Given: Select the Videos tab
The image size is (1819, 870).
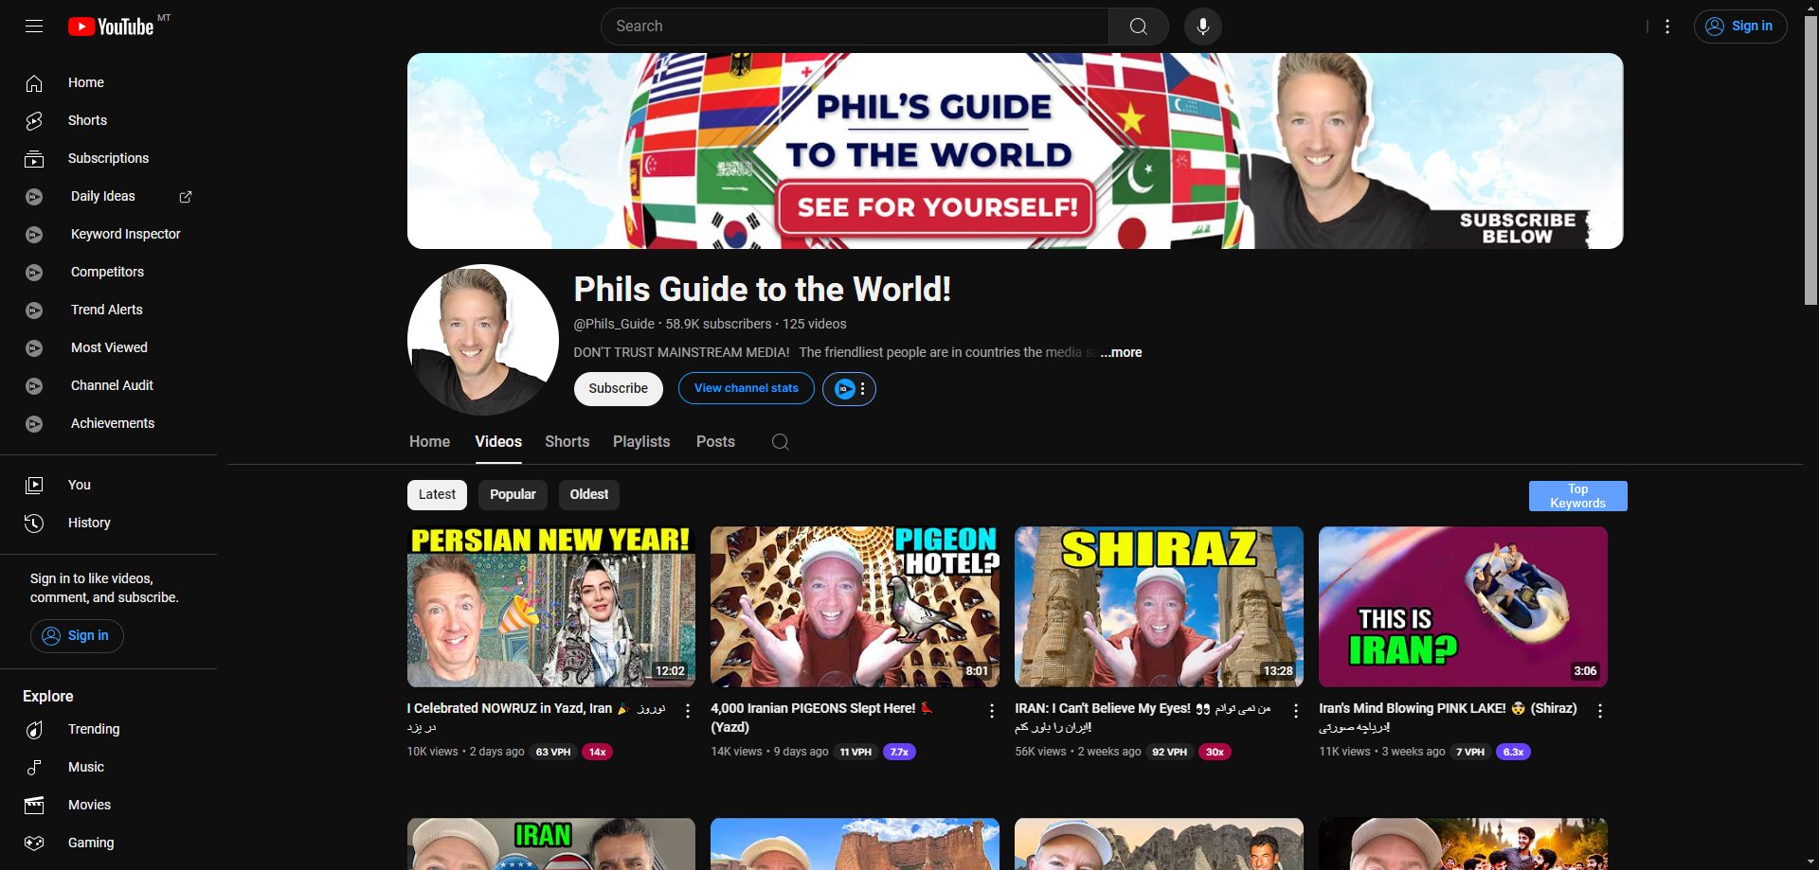Looking at the screenshot, I should point(498,442).
